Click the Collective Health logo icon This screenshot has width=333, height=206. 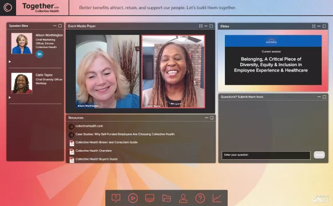8,7
